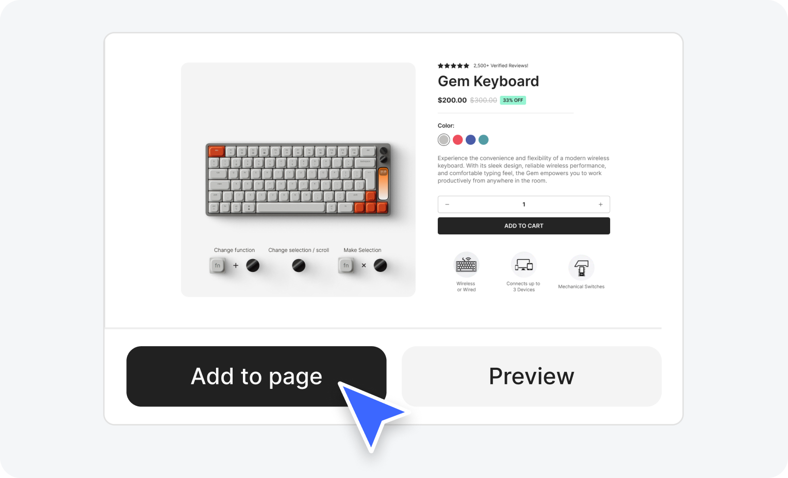788x478 pixels.
Task: Click the black knob under Make Selection
Action: 380,266
